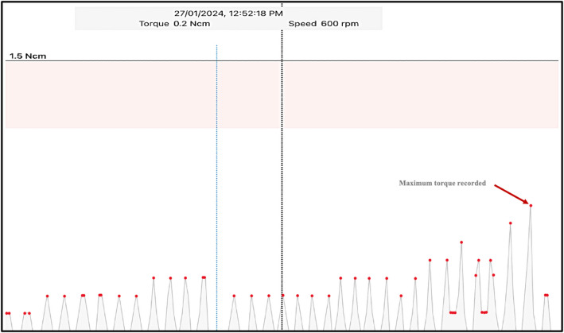Select the blue dotted vertical marker line

click(x=216, y=187)
